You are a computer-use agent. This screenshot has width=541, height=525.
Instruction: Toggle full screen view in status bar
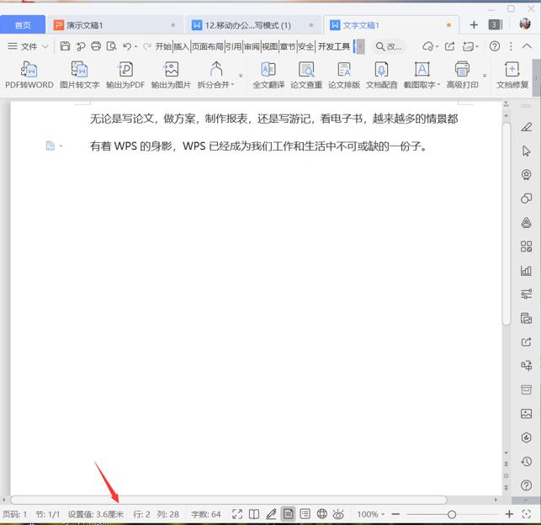tap(237, 514)
